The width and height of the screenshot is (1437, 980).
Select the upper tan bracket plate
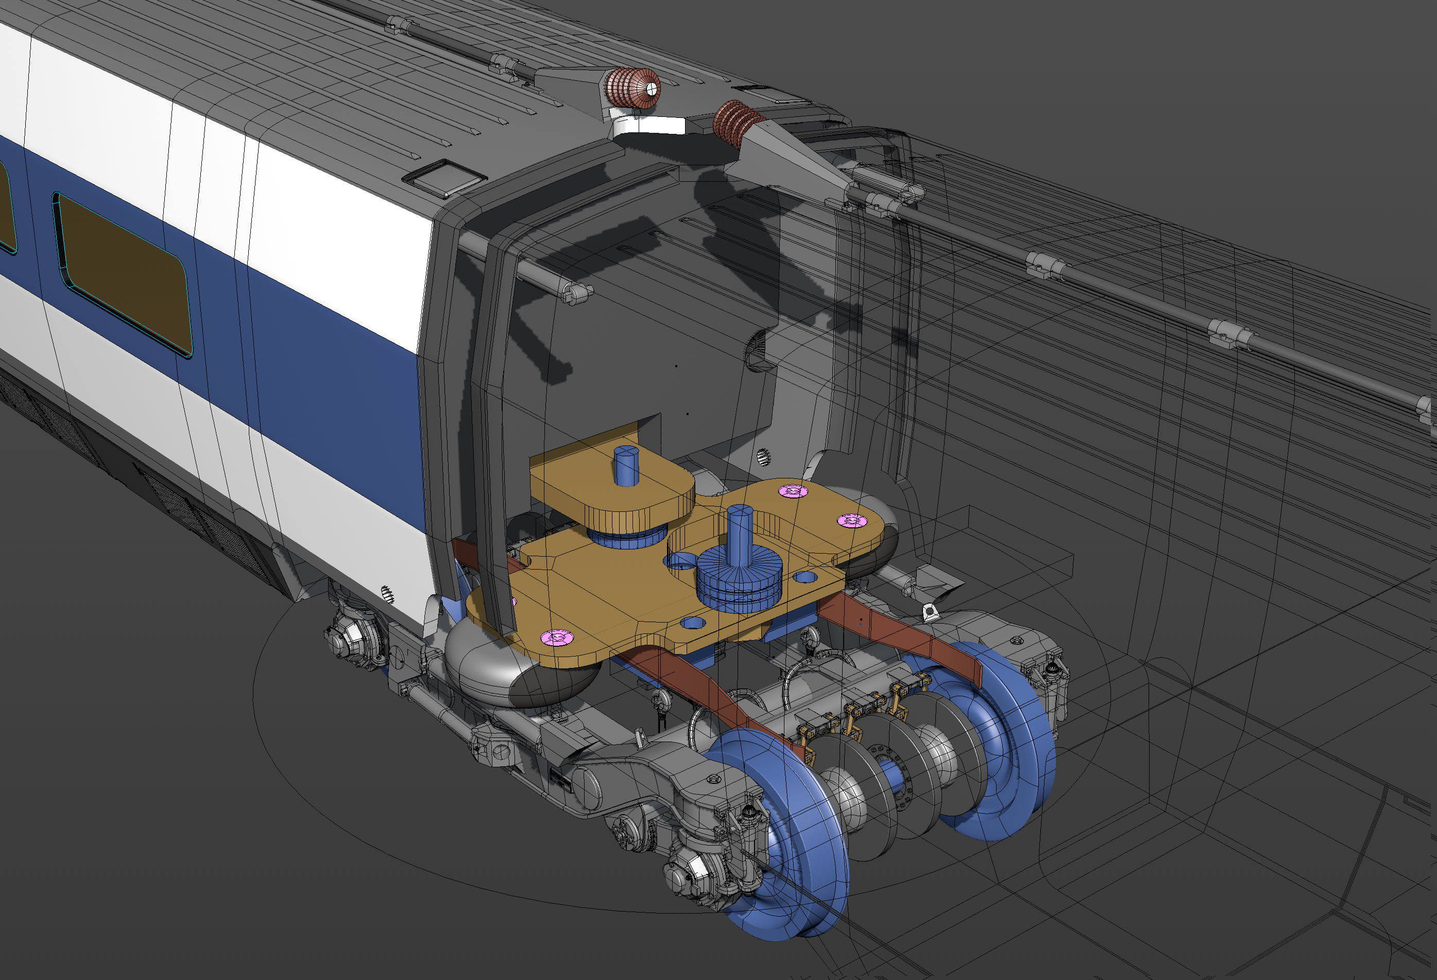pos(612,479)
